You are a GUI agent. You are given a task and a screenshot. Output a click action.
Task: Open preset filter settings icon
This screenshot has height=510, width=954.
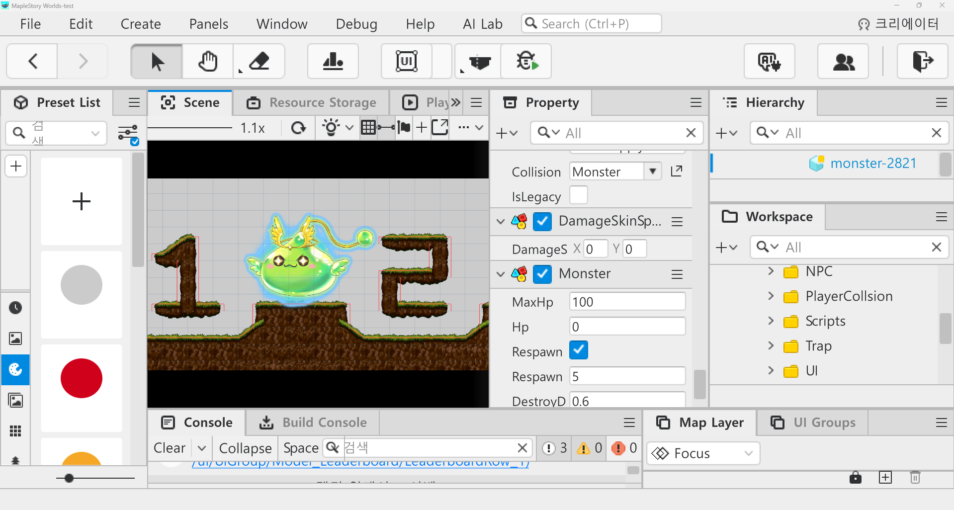tap(128, 134)
